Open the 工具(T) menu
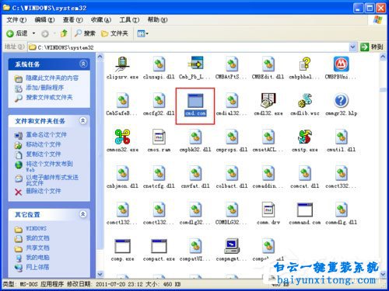 coord(129,20)
